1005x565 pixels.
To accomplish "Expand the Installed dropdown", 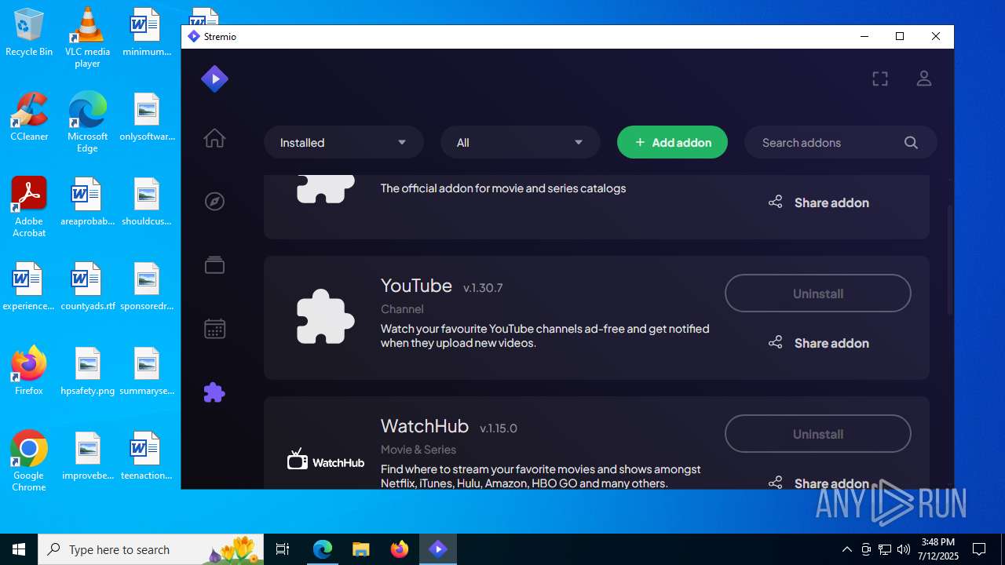I will pos(344,142).
